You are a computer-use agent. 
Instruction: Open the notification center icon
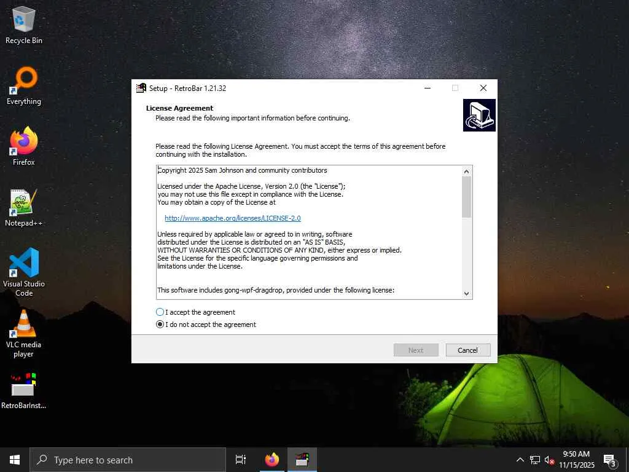(x=610, y=460)
